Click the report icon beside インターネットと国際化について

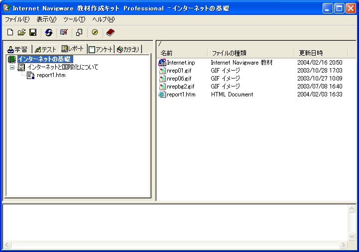point(21,67)
